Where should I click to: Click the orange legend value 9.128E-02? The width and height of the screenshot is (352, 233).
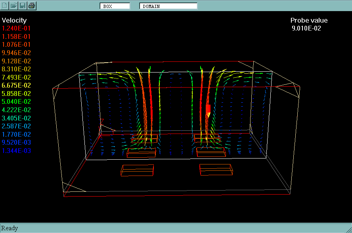(x=16, y=61)
